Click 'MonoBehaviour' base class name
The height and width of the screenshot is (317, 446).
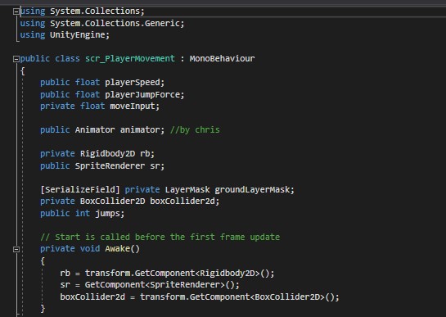click(222, 59)
